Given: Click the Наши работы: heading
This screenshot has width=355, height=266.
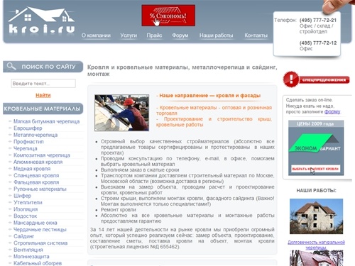Looking at the screenshot, I should [x=316, y=191].
